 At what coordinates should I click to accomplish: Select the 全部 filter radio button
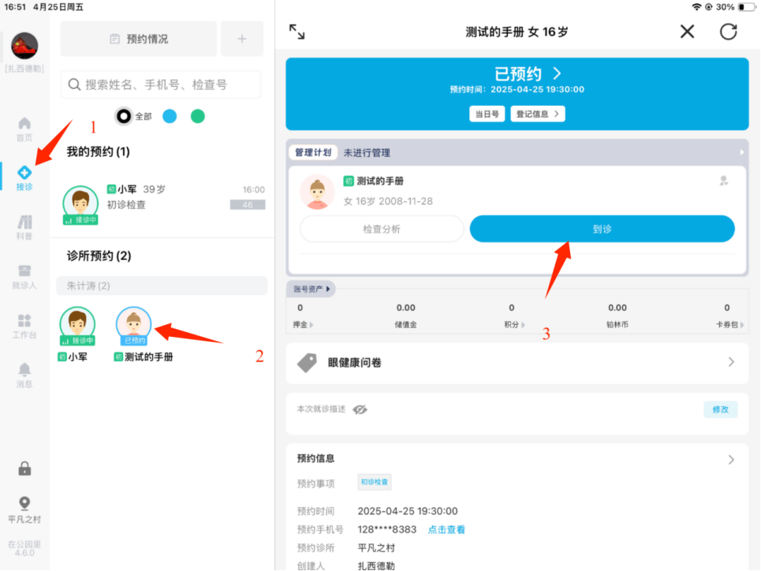(x=124, y=116)
